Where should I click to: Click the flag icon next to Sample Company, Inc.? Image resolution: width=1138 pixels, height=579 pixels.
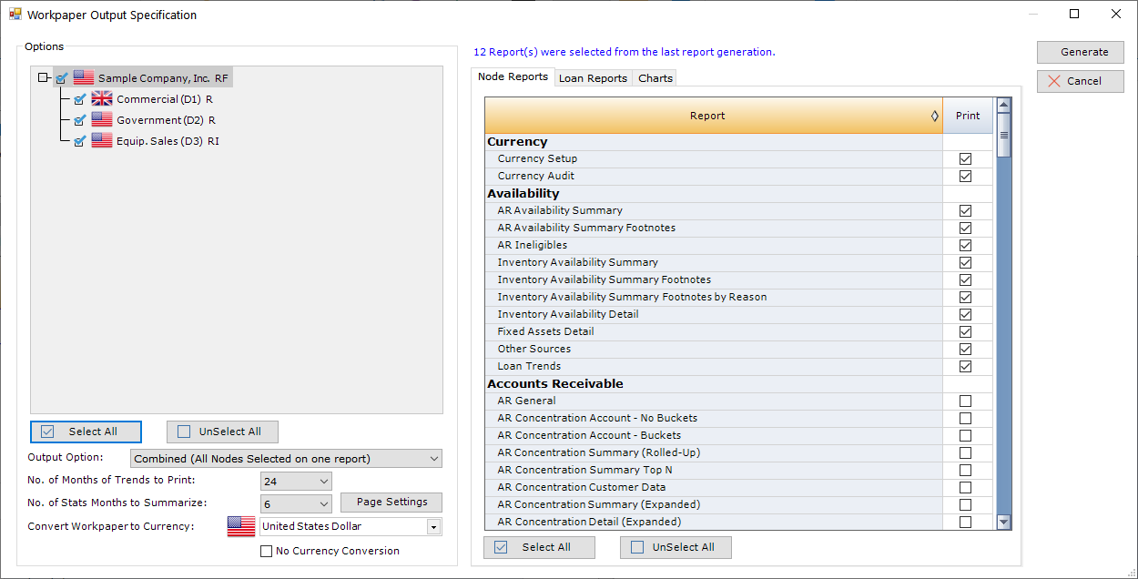click(84, 78)
